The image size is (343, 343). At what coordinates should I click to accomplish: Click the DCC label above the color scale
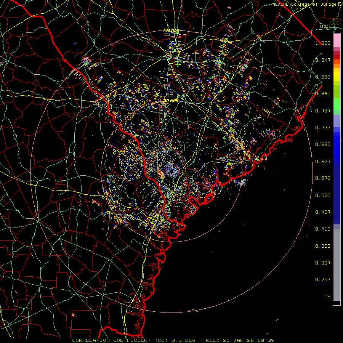tap(335, 23)
